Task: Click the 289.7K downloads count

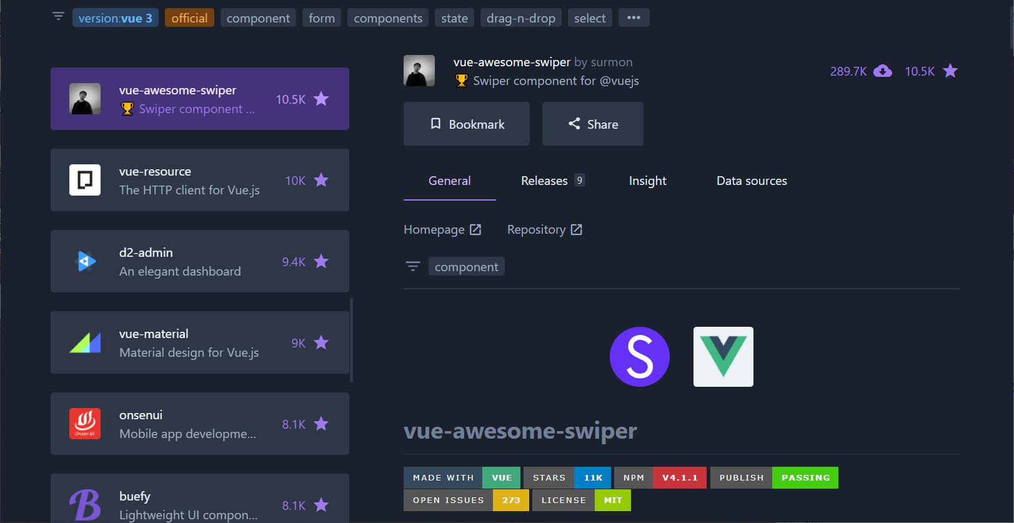Action: [848, 71]
